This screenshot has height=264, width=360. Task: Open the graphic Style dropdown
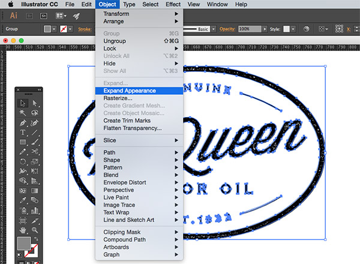coord(293,29)
